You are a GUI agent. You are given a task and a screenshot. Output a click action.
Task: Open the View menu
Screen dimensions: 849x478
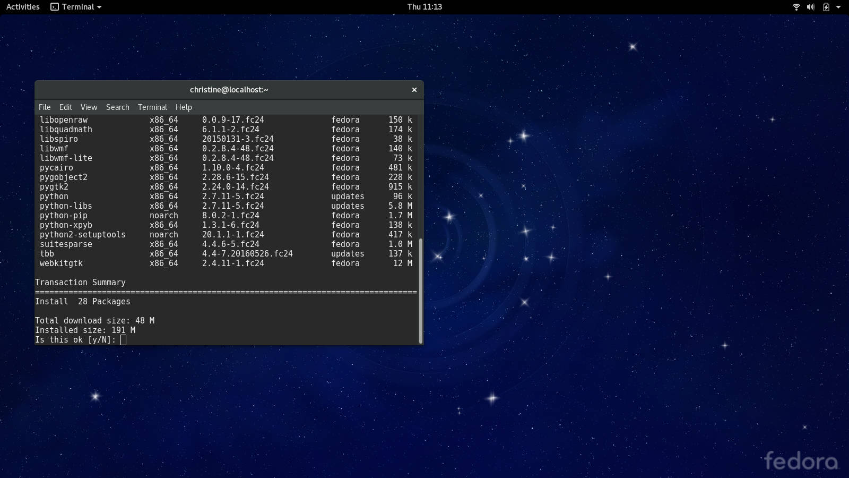point(89,107)
